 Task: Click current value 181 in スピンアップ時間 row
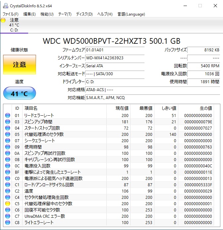pyautogui.click(x=125, y=122)
